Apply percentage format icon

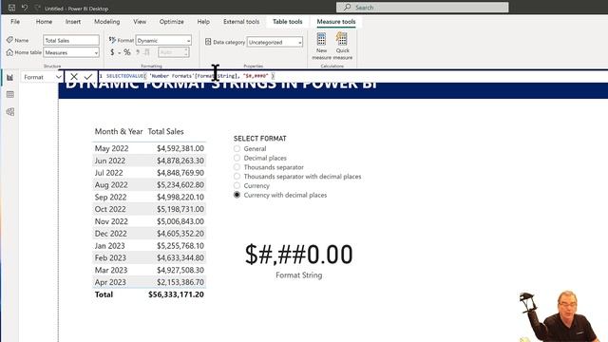[x=127, y=52]
